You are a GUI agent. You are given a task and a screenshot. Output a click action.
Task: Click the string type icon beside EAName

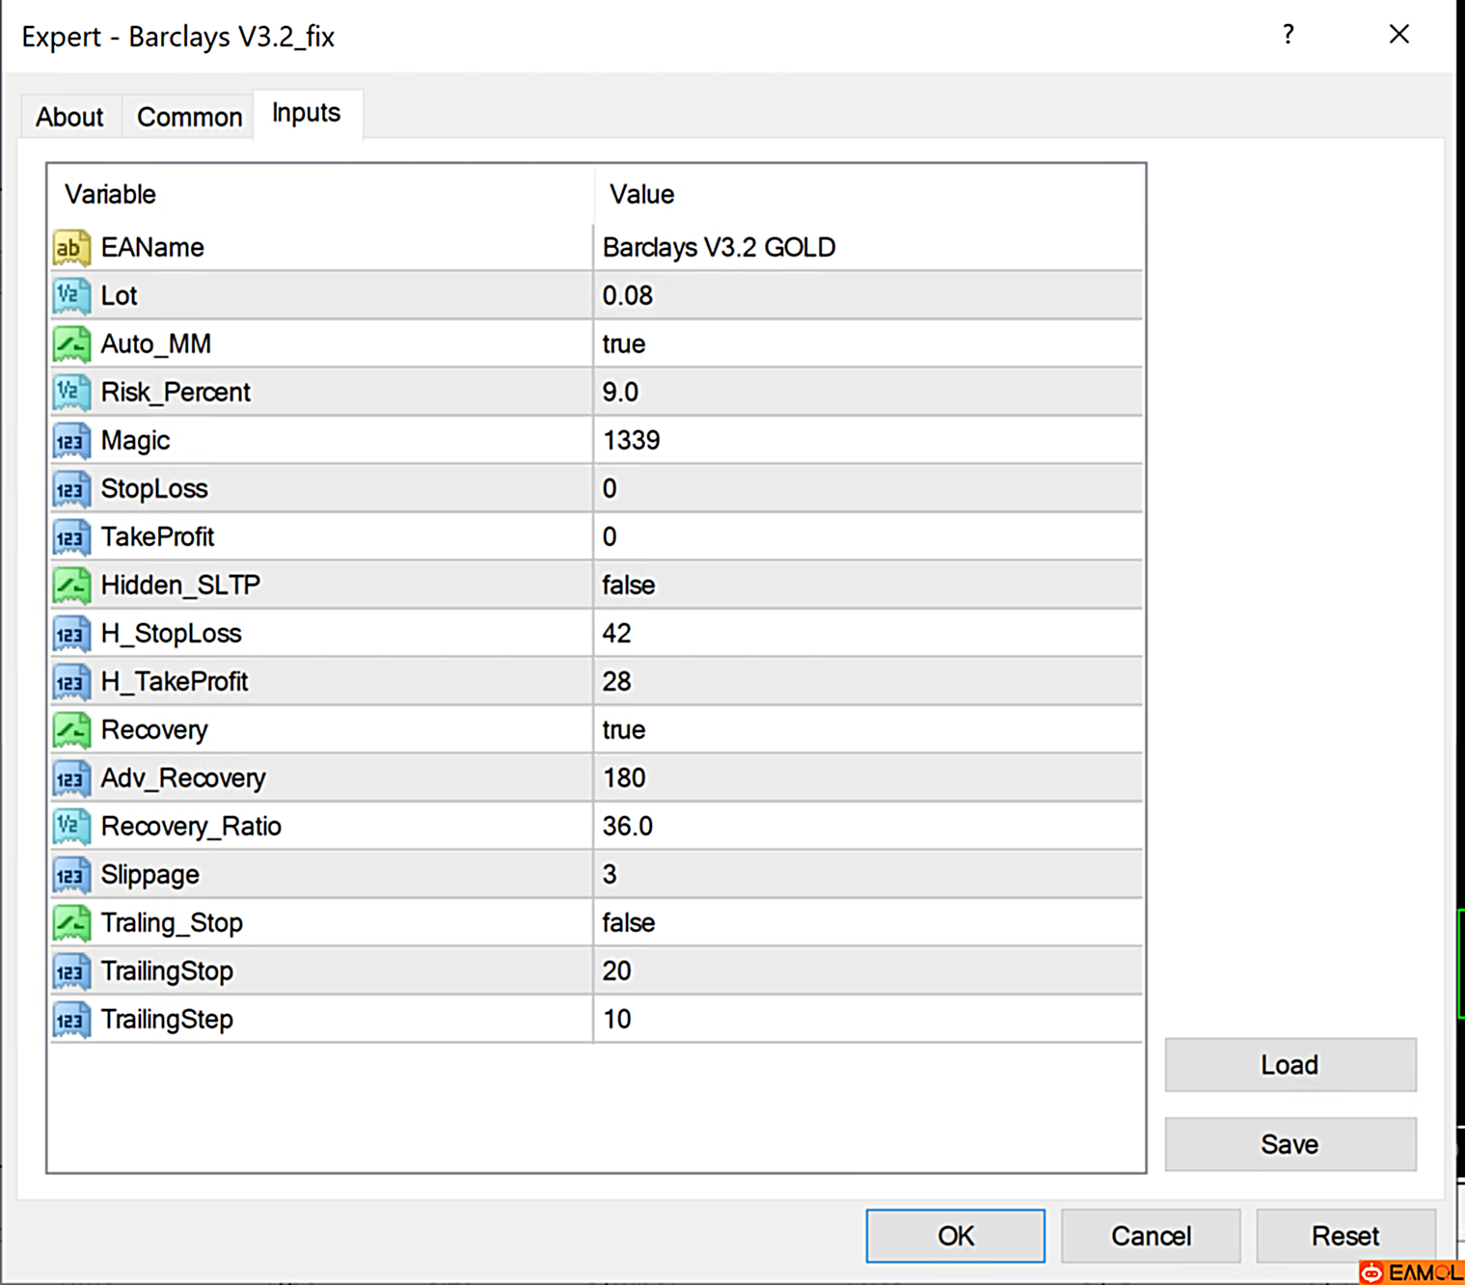coord(71,248)
